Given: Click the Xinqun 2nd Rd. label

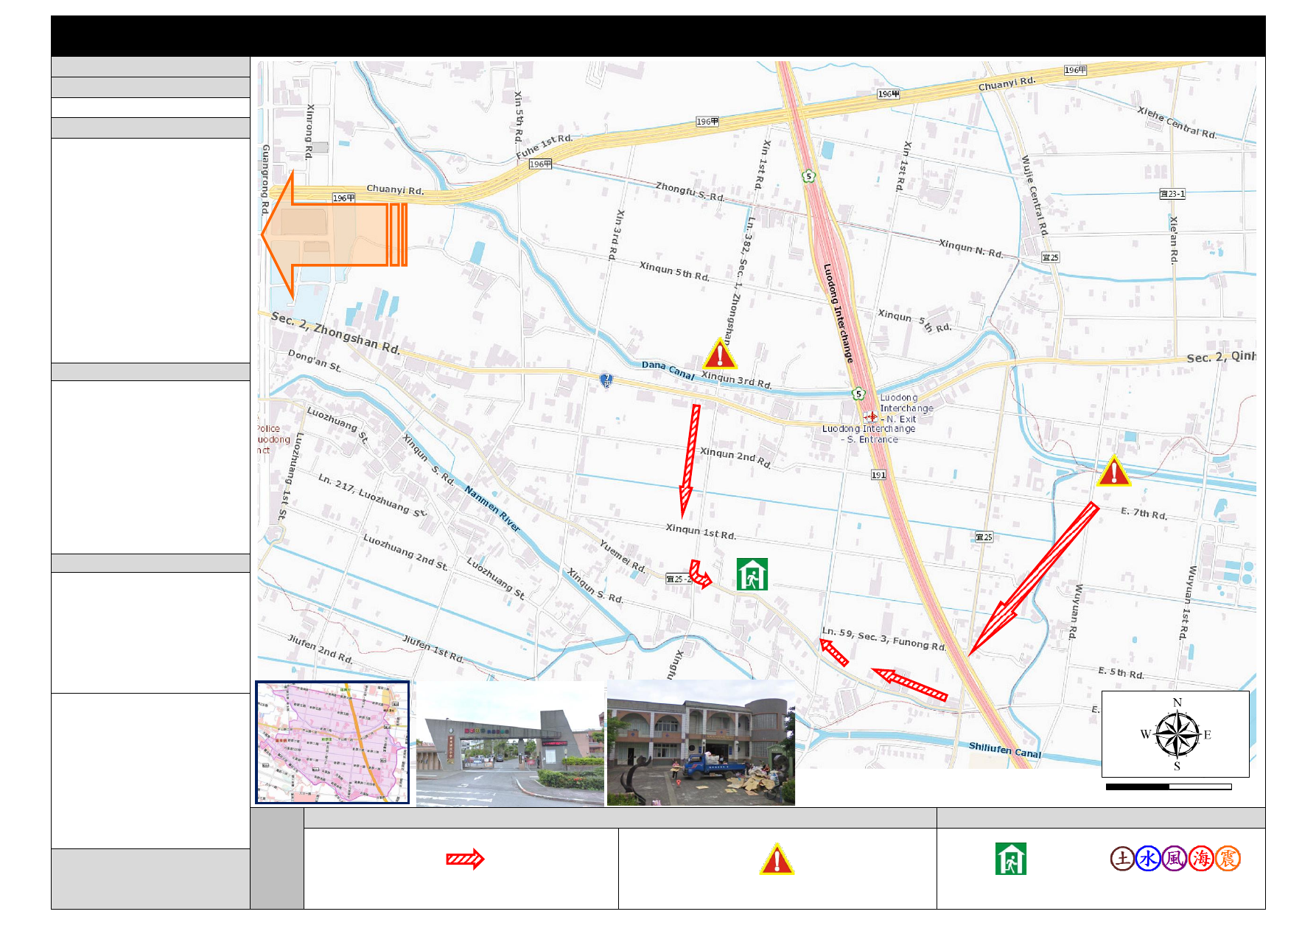Looking at the screenshot, I should point(735,457).
